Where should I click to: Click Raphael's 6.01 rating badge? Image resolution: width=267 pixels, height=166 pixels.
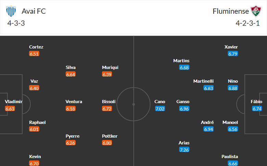pyautogui.click(x=34, y=129)
